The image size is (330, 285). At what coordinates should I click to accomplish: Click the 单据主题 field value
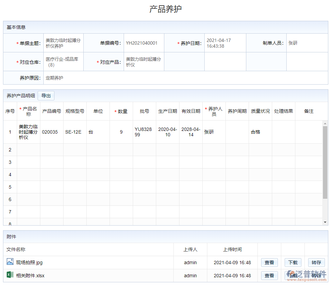coord(63,43)
